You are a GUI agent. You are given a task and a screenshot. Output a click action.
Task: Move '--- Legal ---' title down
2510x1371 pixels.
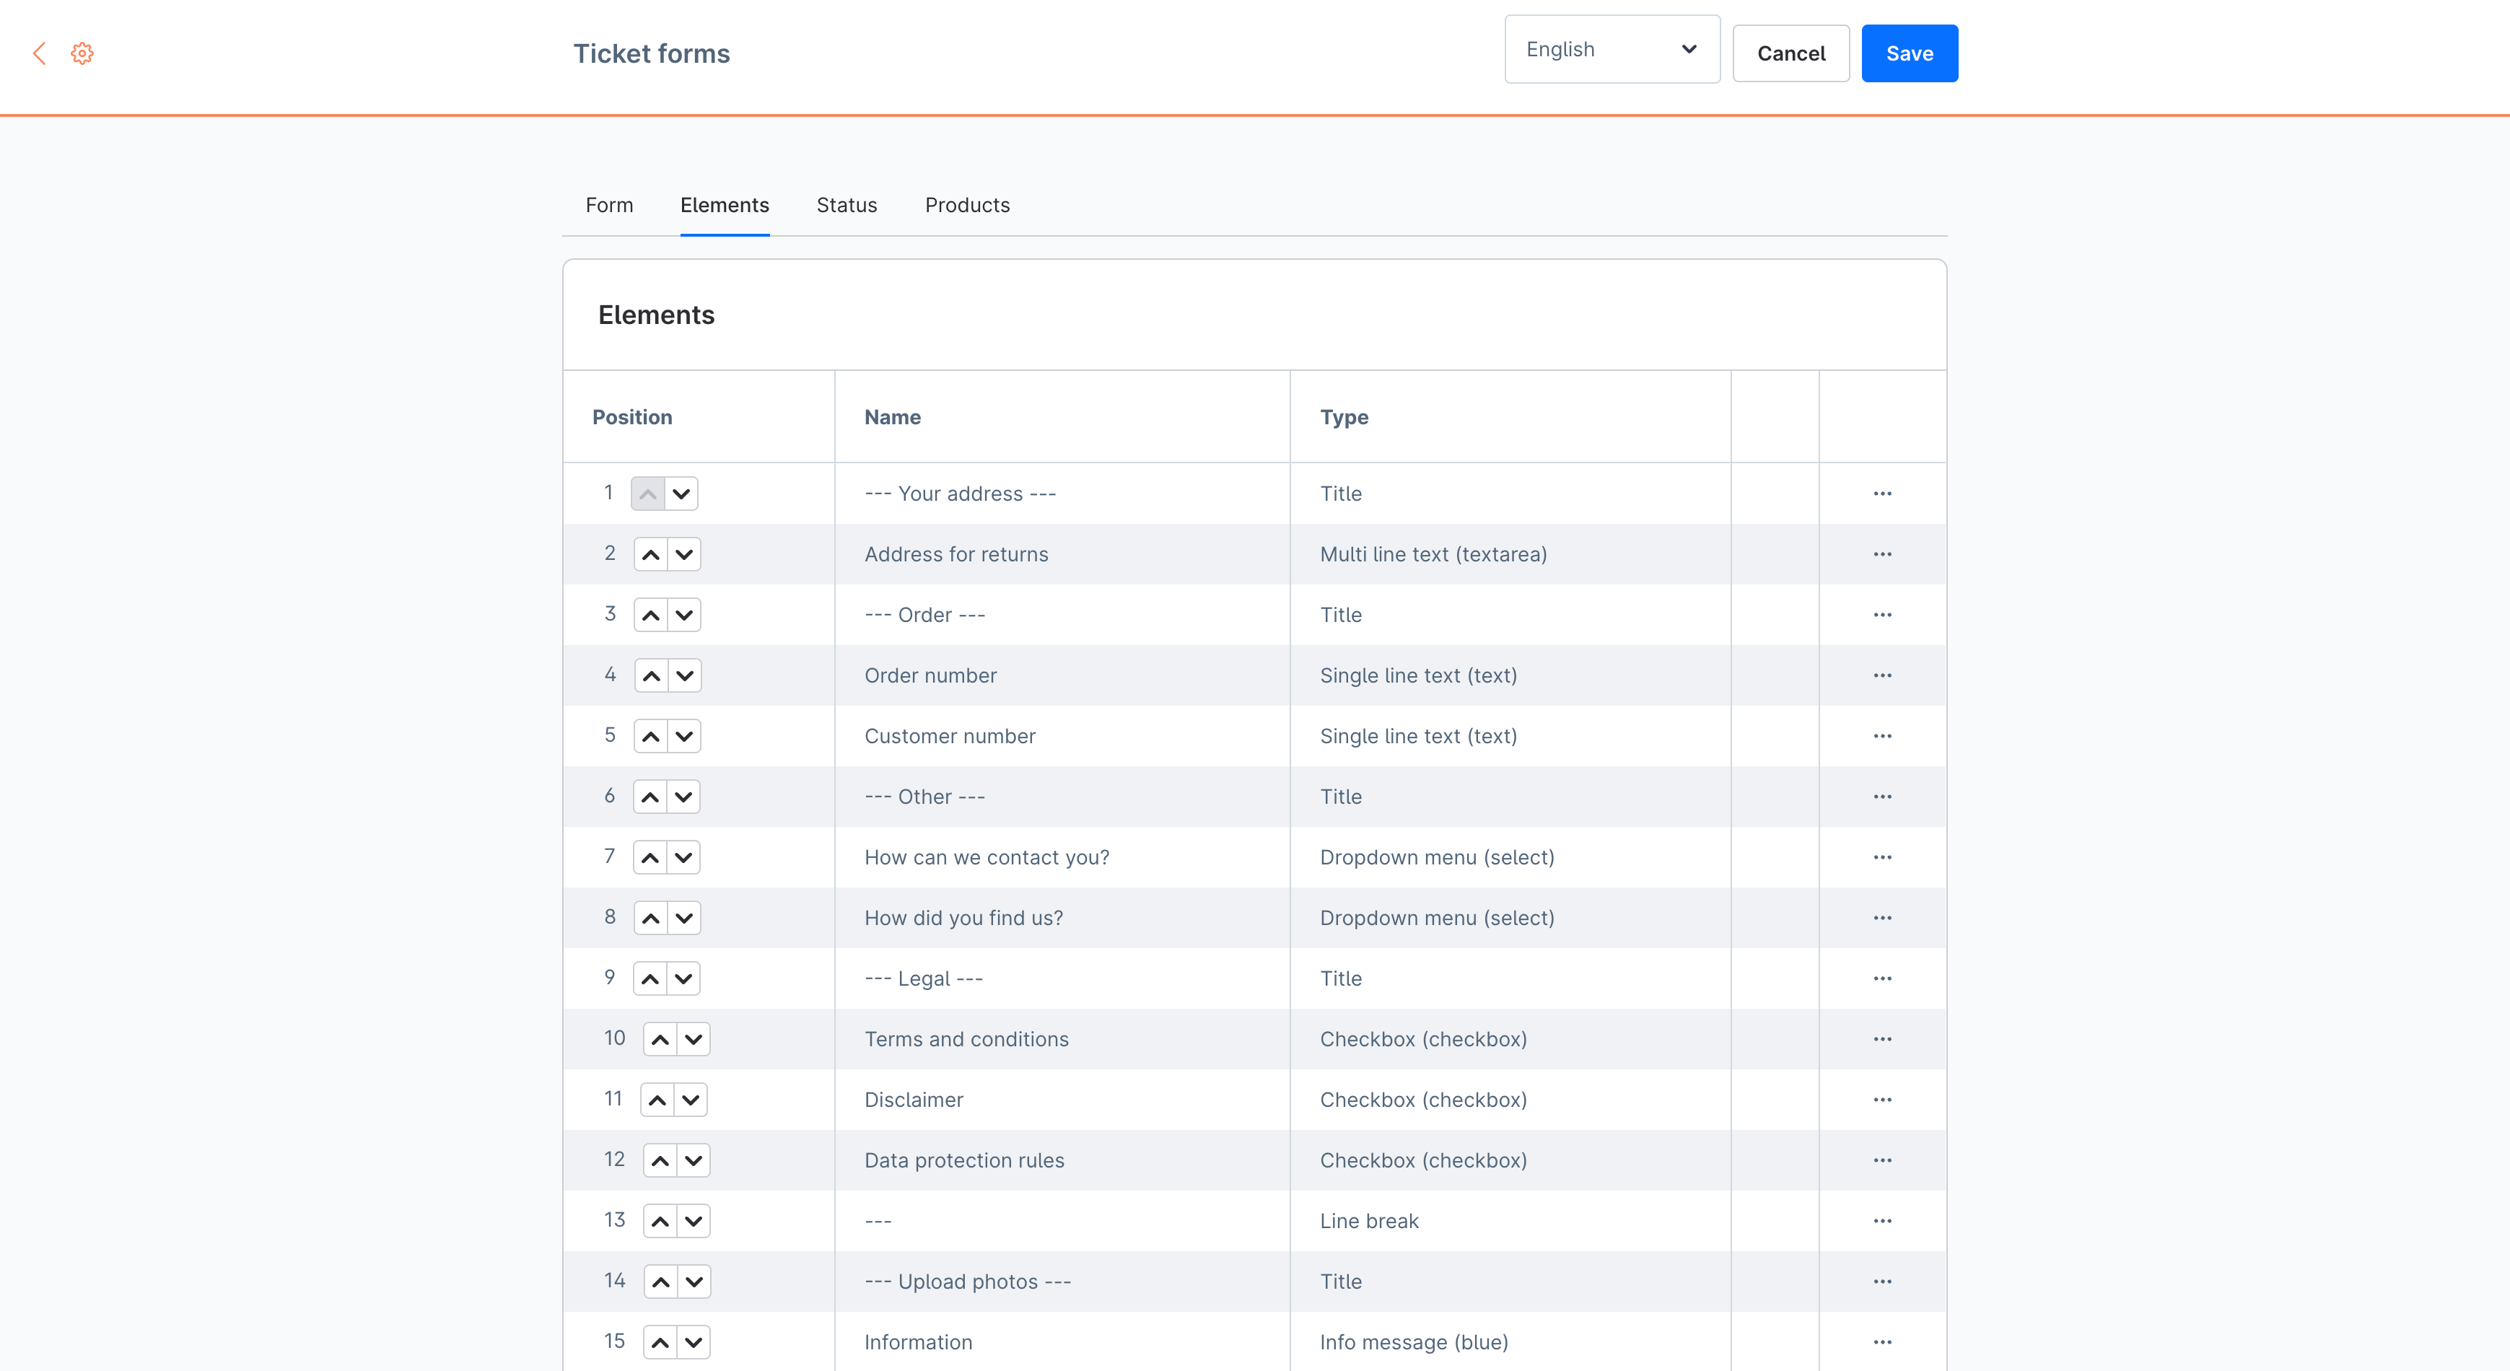[x=683, y=978]
